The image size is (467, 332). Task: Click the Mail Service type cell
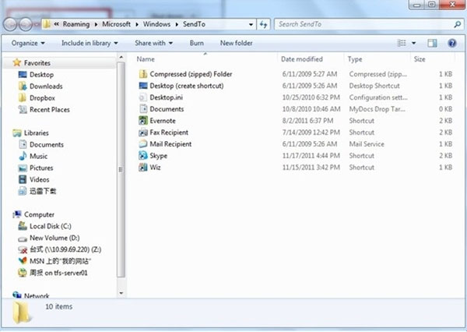(367, 143)
